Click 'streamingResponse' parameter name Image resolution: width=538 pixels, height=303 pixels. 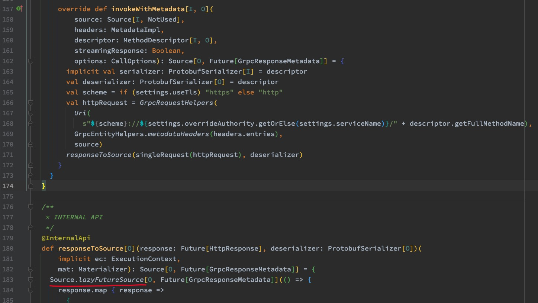tap(109, 51)
